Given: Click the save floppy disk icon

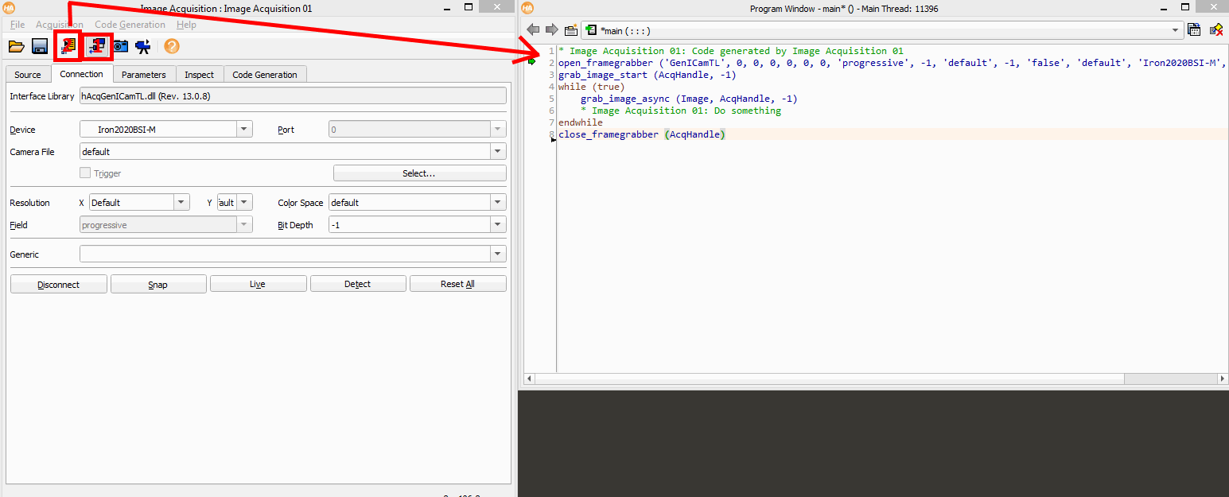Looking at the screenshot, I should coord(40,46).
